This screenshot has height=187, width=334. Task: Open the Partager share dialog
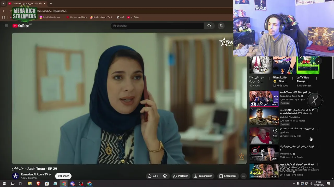point(180,176)
